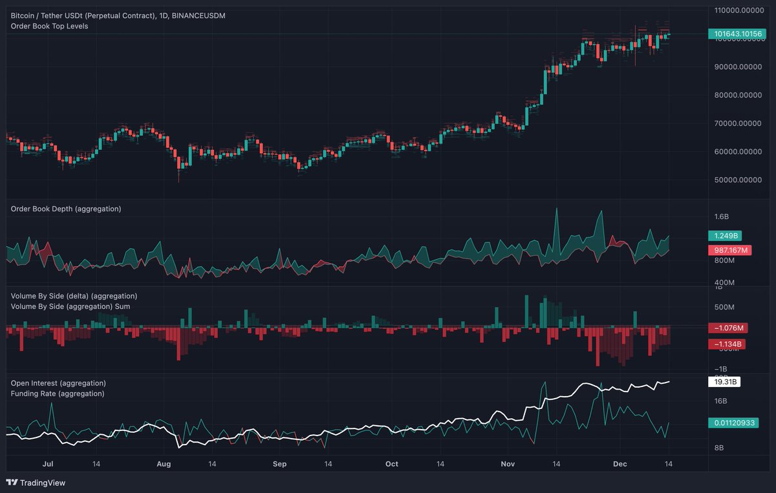The width and height of the screenshot is (776, 493).
Task: Click the red 987.167M ask depth label
Action: [x=731, y=250]
